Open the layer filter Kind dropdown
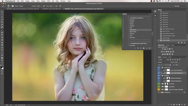 point(162,59)
